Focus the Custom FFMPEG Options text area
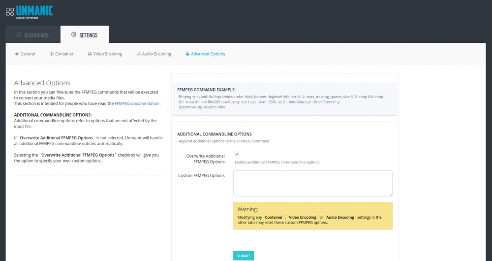Screen dimensions: 492x261 pyautogui.click(x=313, y=183)
